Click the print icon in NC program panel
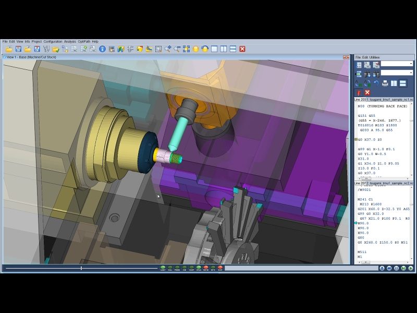Screen dimensions: 417x313 tap(385, 83)
